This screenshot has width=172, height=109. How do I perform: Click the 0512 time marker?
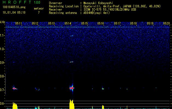35,23
